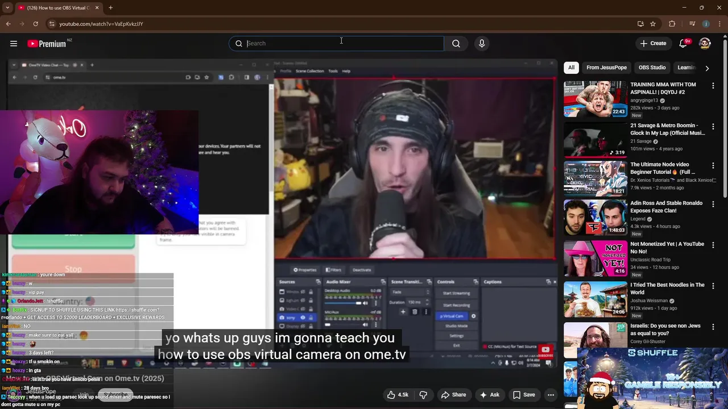
Task: Open the menu for Adin Ross video
Action: [x=713, y=204]
